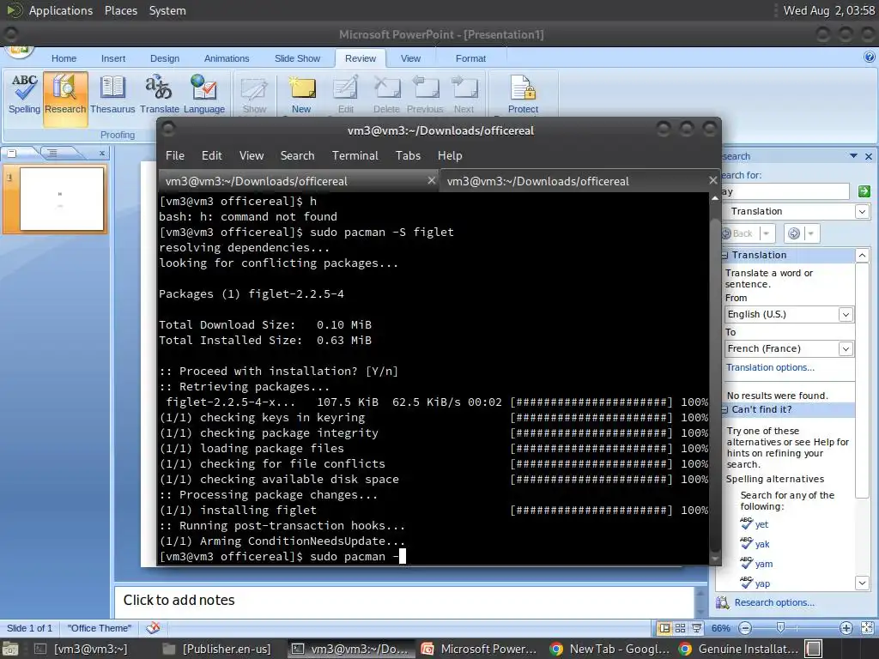The height and width of the screenshot is (659, 879).
Task: Adjust the zoom slider handle
Action: pyautogui.click(x=780, y=628)
